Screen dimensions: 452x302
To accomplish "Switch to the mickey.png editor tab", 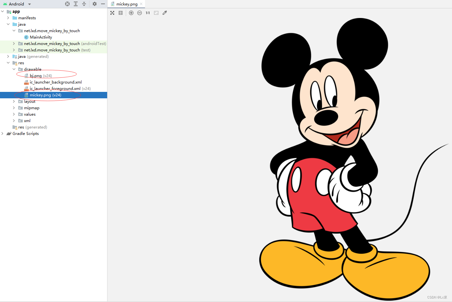I will click(x=127, y=4).
